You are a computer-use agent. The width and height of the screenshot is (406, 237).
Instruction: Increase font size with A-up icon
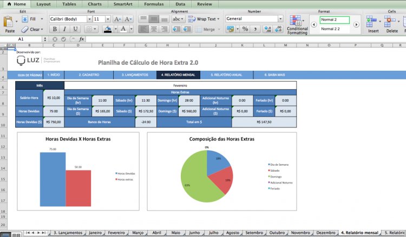tap(117, 19)
